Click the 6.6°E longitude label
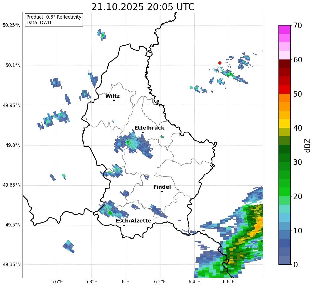314x287 pixels. coord(229,282)
